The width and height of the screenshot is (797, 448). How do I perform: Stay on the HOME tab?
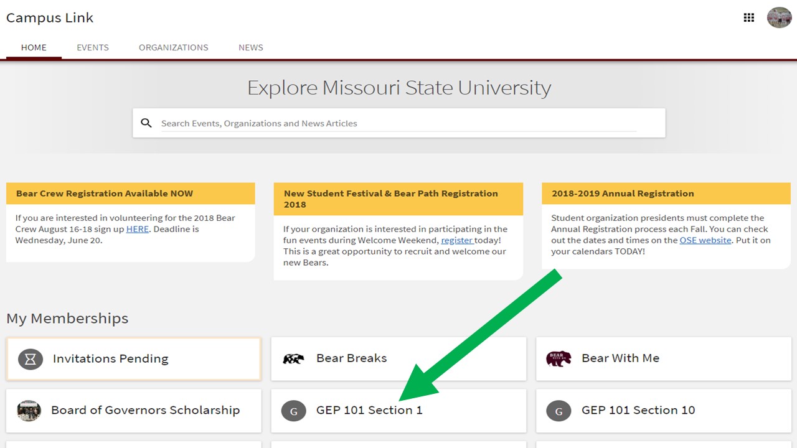tap(33, 47)
